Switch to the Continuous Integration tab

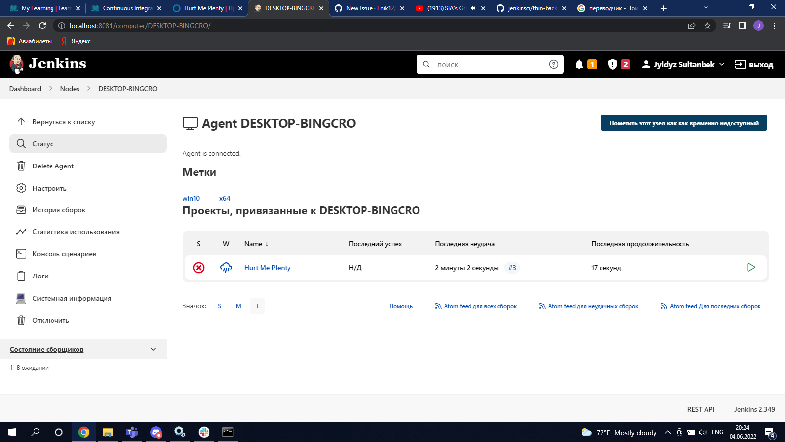tap(126, 8)
